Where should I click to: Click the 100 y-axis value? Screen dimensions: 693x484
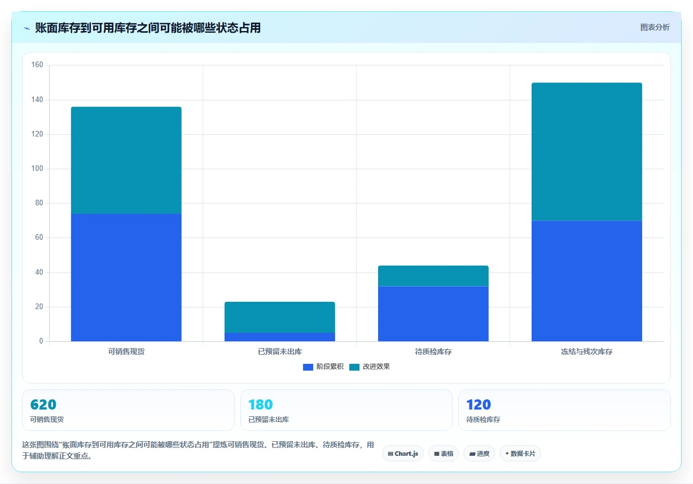coord(37,169)
